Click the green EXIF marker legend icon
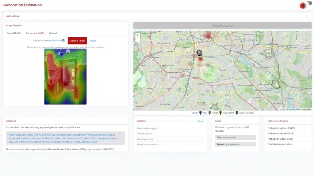Viewport: 314px width, 176px height. click(x=237, y=113)
